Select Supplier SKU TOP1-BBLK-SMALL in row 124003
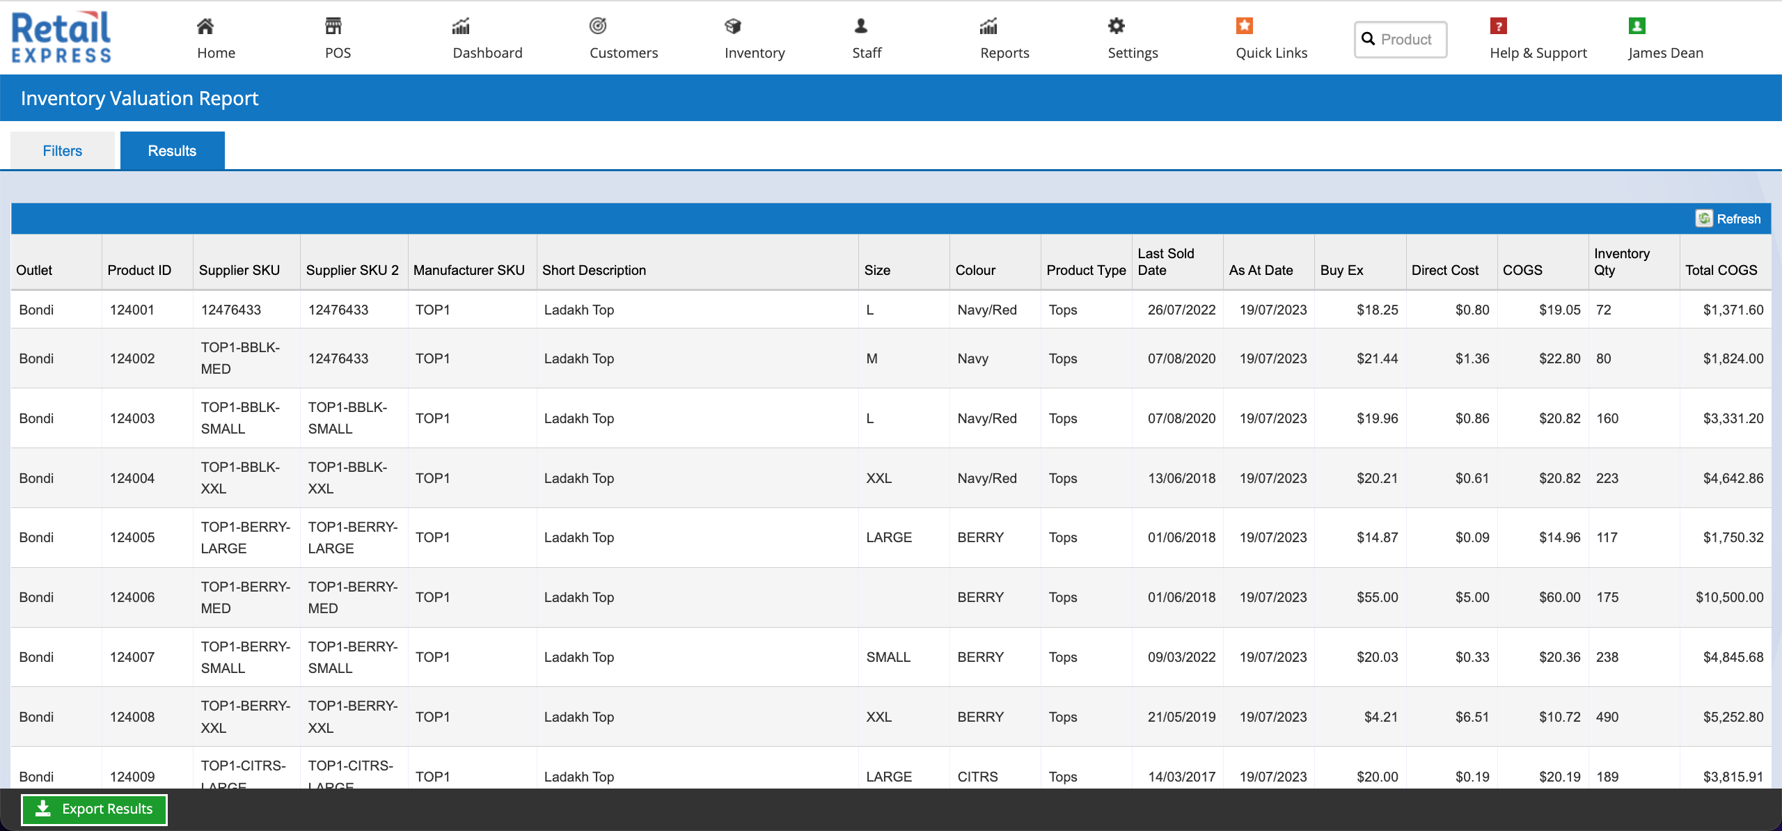This screenshot has width=1782, height=831. click(240, 418)
